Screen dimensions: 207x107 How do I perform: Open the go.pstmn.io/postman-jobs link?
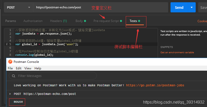tap(155, 85)
